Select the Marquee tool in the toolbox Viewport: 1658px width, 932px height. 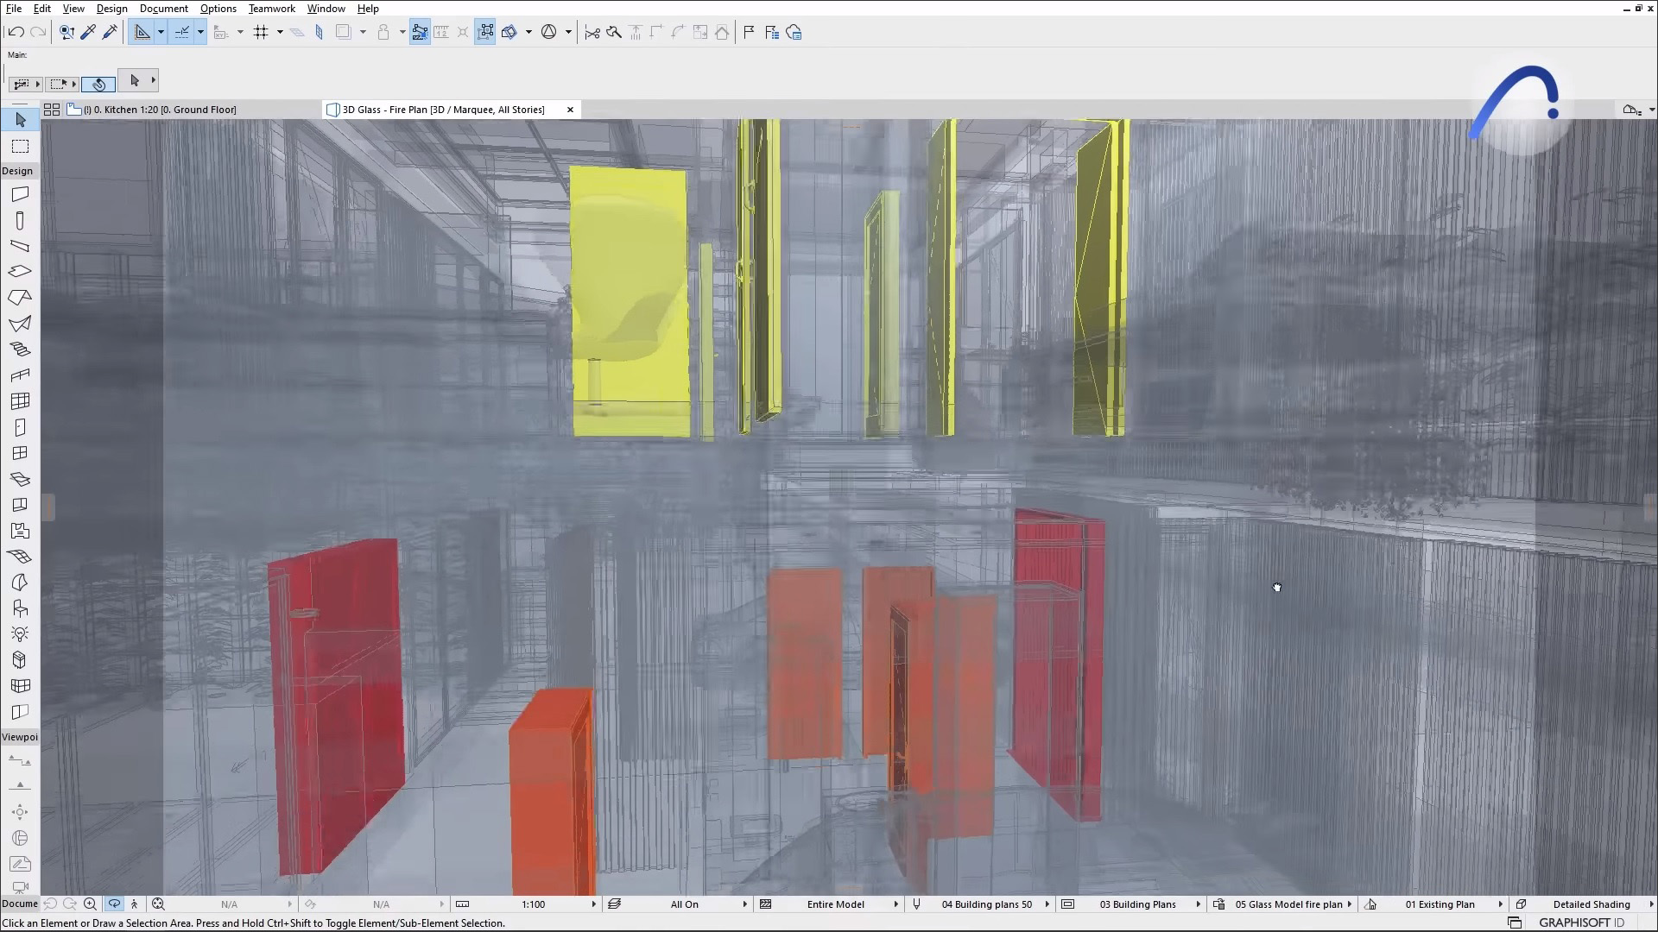[20, 147]
